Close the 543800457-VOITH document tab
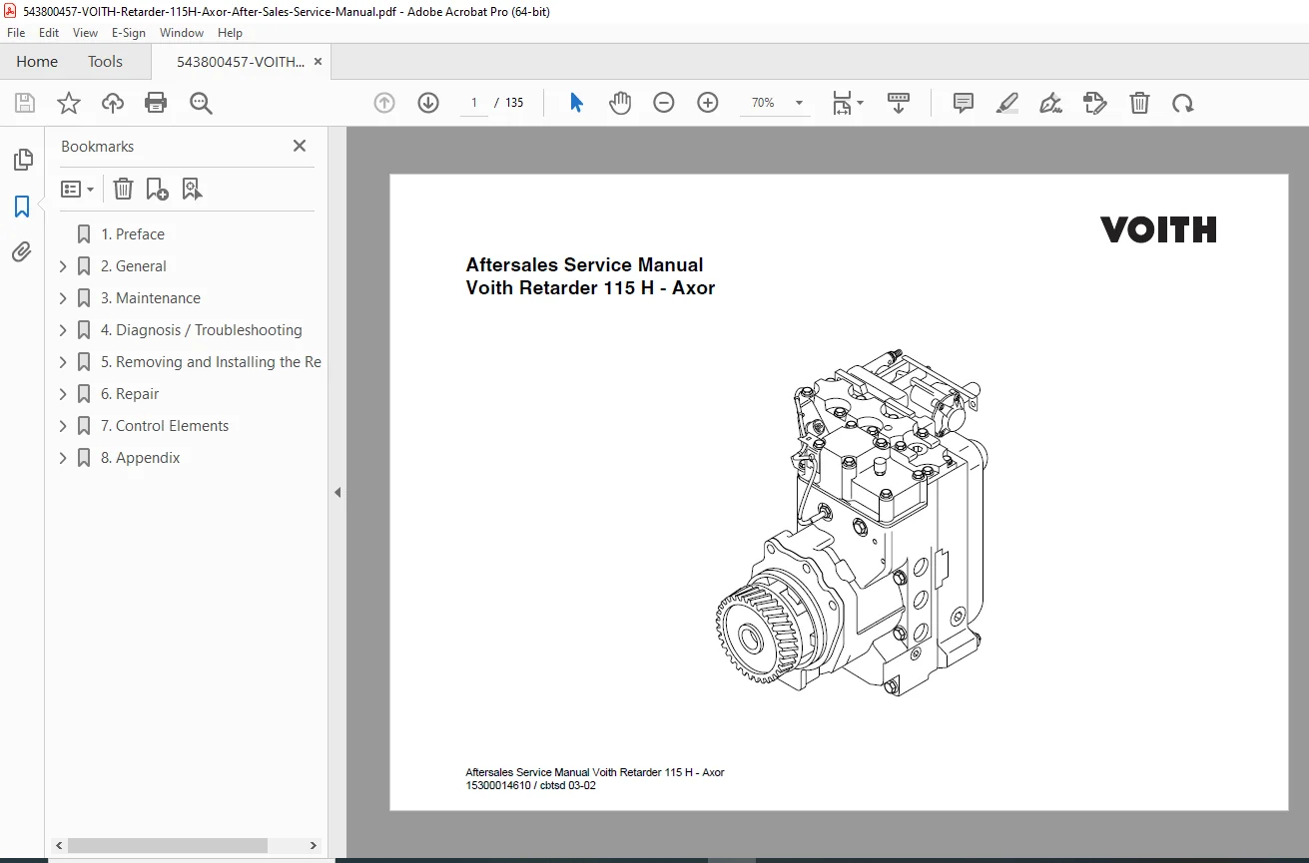The height and width of the screenshot is (863, 1309). [x=318, y=62]
